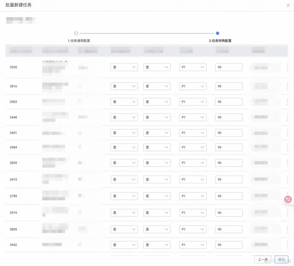Click the blue filled step-2 circle indicator

[x=218, y=33]
